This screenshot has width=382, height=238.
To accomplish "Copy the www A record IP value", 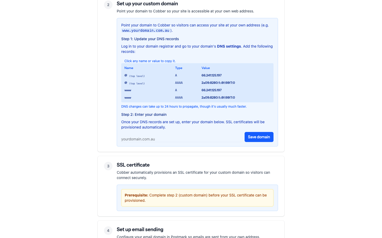I will (x=211, y=90).
